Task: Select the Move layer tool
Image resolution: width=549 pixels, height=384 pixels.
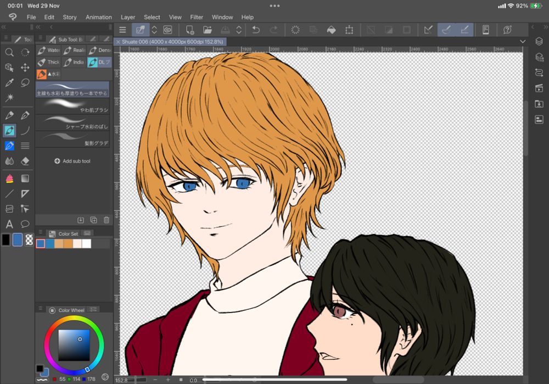Action: (25, 68)
